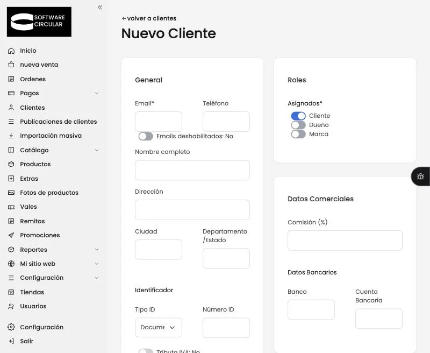Open the Tipo ID dropdown
Image resolution: width=430 pixels, height=353 pixels.
point(159,328)
